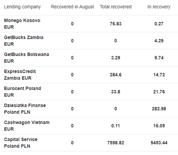Click the Lending company column header
The image size is (178, 155).
pyautogui.click(x=22, y=7)
